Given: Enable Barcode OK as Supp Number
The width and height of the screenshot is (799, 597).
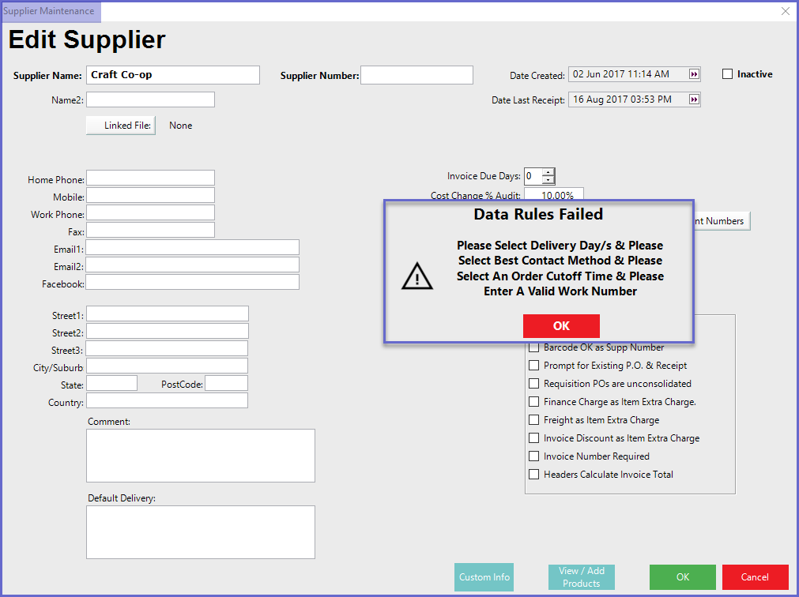Looking at the screenshot, I should pos(534,347).
